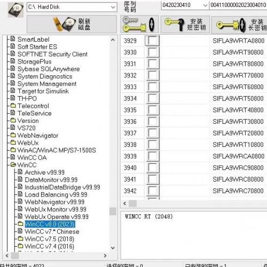
Task: Click the highlighted WinCC v8.0 (2023) item
Action: pyautogui.click(x=50, y=224)
